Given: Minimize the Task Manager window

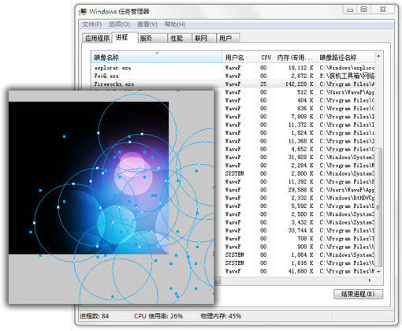Looking at the screenshot, I should (350, 9).
